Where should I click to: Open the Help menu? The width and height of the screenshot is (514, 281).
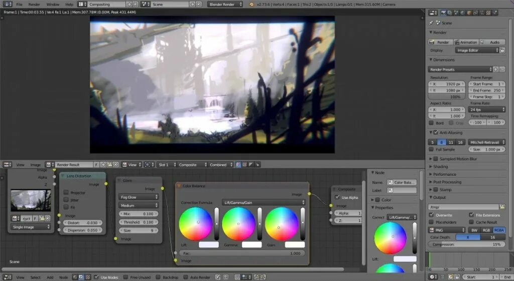(x=69, y=5)
